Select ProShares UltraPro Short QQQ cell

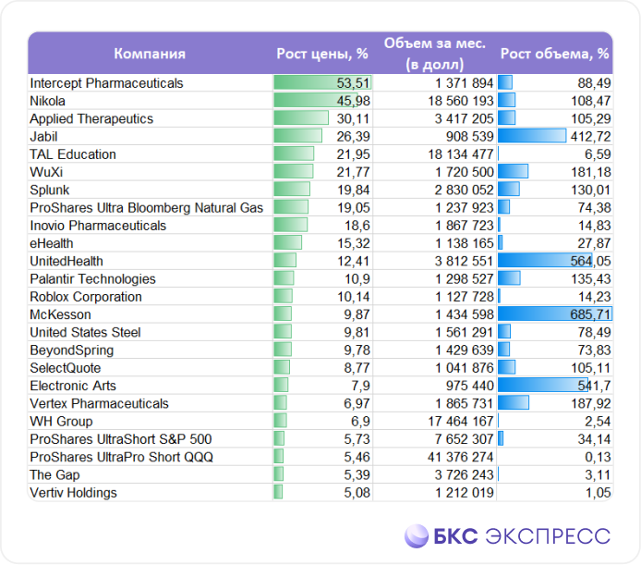click(150, 457)
